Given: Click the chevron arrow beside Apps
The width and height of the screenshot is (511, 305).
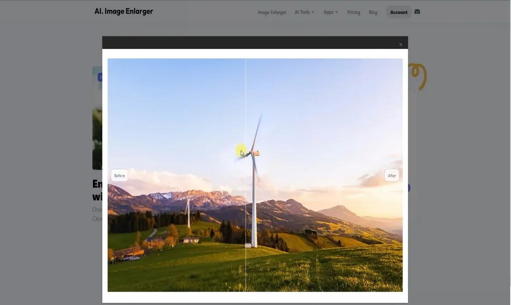Looking at the screenshot, I should [337, 12].
